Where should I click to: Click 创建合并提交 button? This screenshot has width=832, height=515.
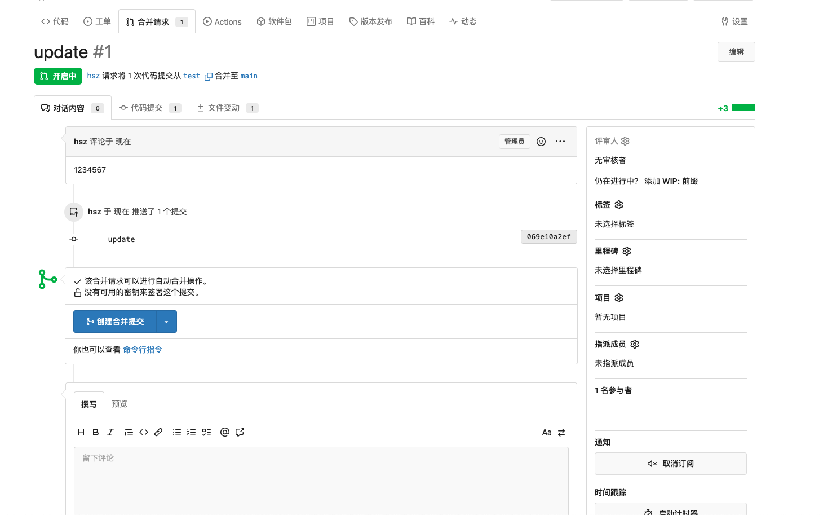tap(115, 322)
